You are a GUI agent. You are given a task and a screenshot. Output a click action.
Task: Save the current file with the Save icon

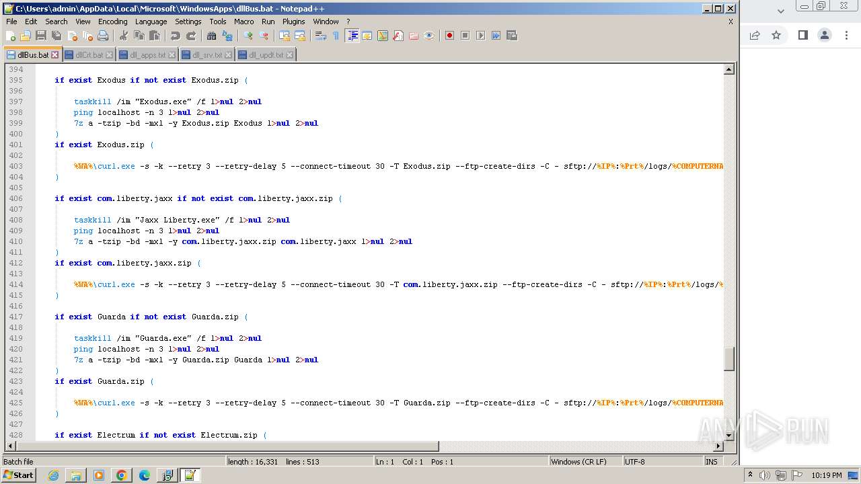41,36
